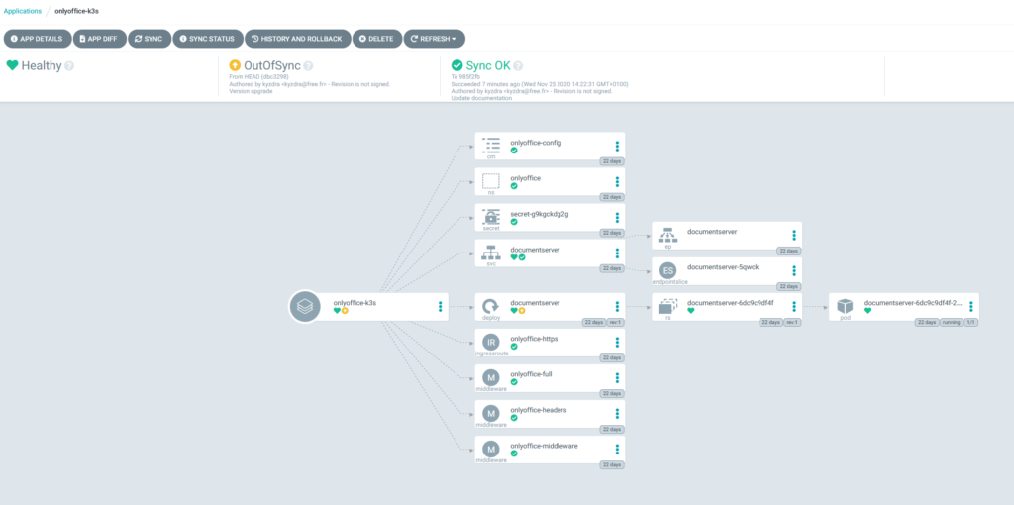Open the kebab menu for the replicaset node

point(794,307)
